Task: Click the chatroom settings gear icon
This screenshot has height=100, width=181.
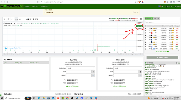Action: pos(179,63)
